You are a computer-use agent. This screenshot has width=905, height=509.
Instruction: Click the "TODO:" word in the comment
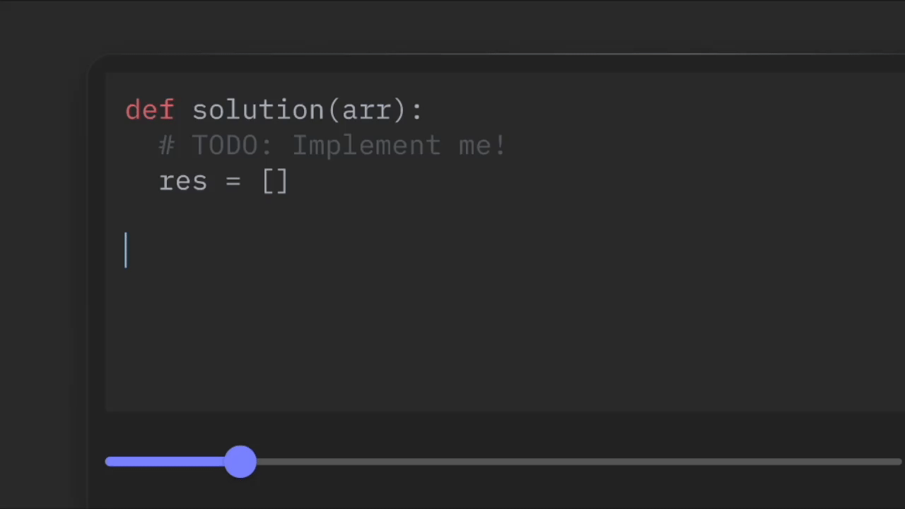point(232,146)
